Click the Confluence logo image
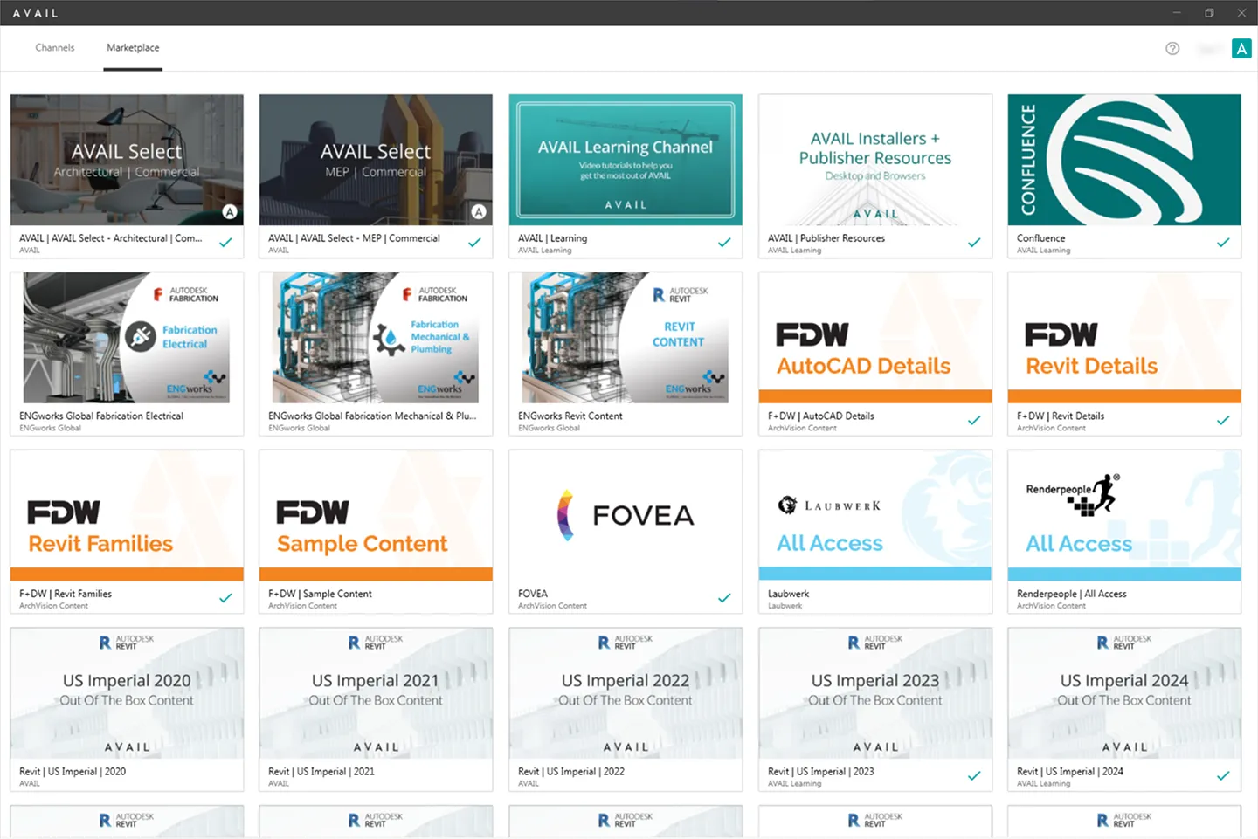This screenshot has height=839, width=1258. tap(1124, 160)
